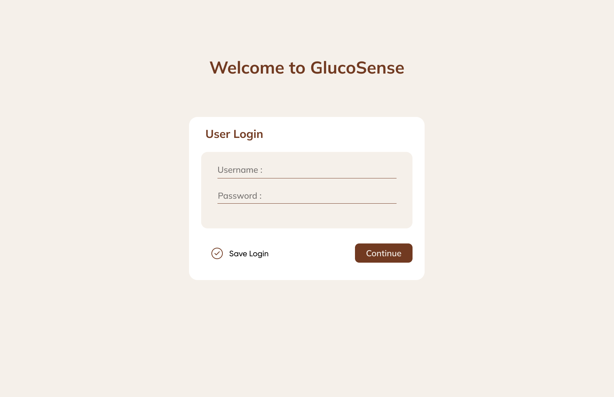
Task: Toggle the Save Login checkmark circle
Action: point(217,253)
